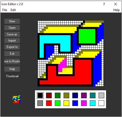Screen dimensions: 122x117
Task: Close the Icon Editor window
Action: (x=116, y=4)
